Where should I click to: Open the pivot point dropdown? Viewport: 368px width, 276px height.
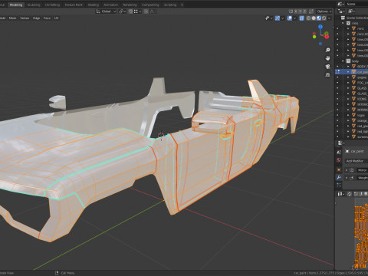point(122,11)
